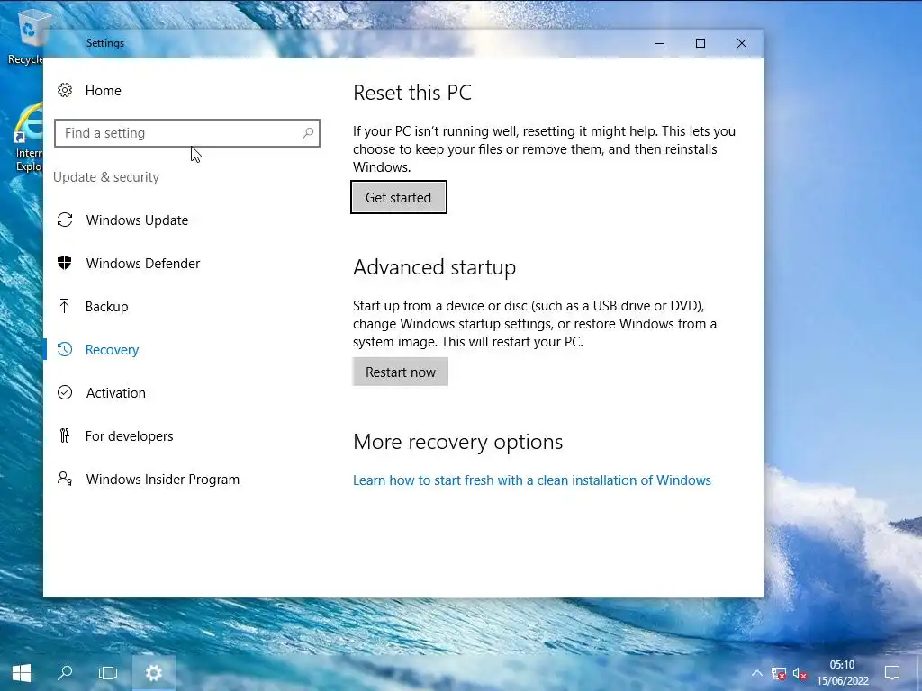Click the Restart now button
The height and width of the screenshot is (691, 922).
point(401,372)
